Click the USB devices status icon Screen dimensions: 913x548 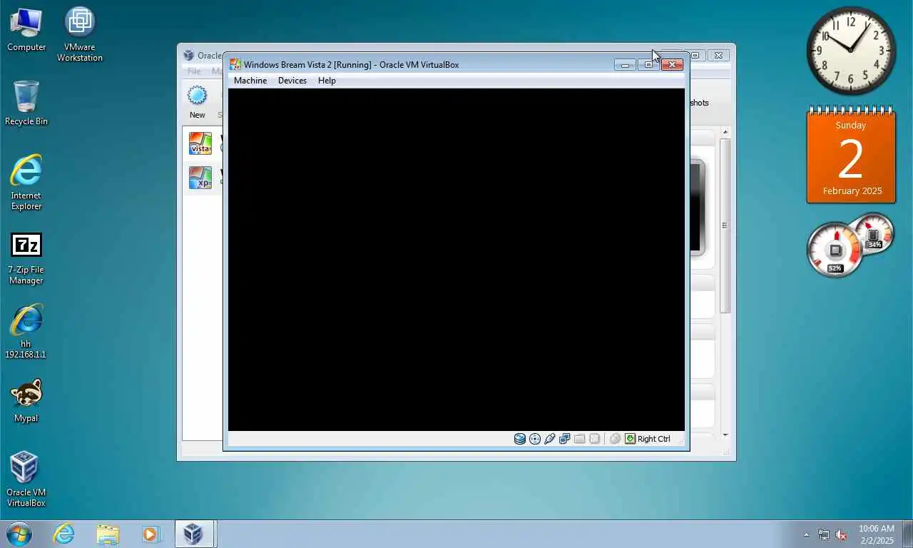[x=550, y=439]
